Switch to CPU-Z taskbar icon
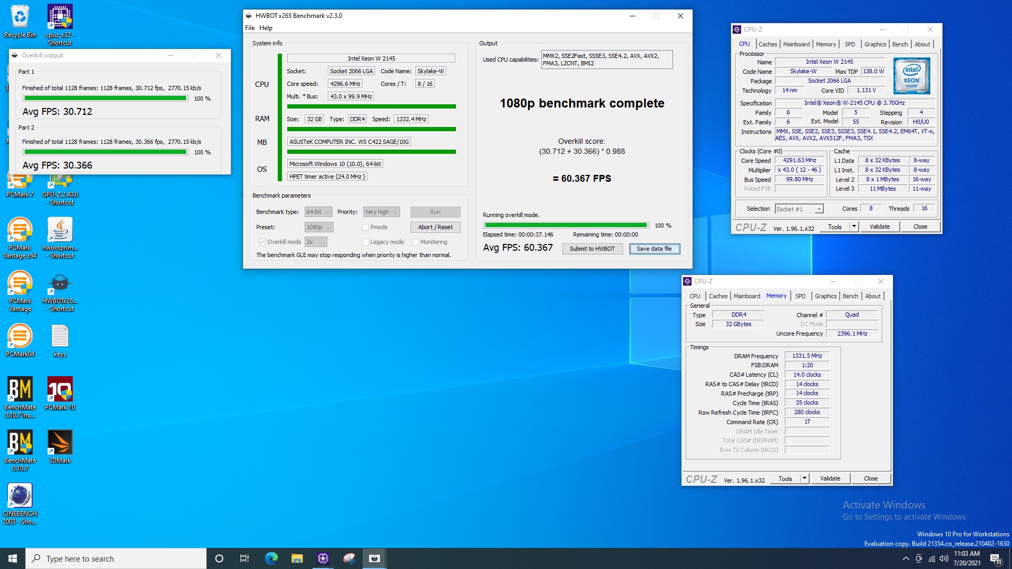Viewport: 1012px width, 569px height. coord(323,558)
